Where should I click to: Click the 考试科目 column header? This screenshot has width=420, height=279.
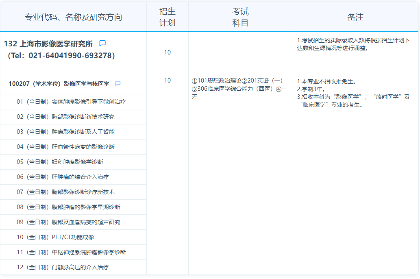240,17
